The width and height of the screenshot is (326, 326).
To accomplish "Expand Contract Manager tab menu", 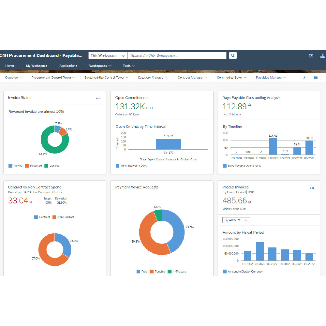I will pos(206,77).
